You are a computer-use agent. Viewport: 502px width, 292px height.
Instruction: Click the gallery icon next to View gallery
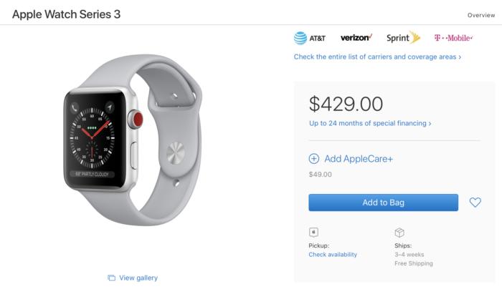click(x=111, y=278)
